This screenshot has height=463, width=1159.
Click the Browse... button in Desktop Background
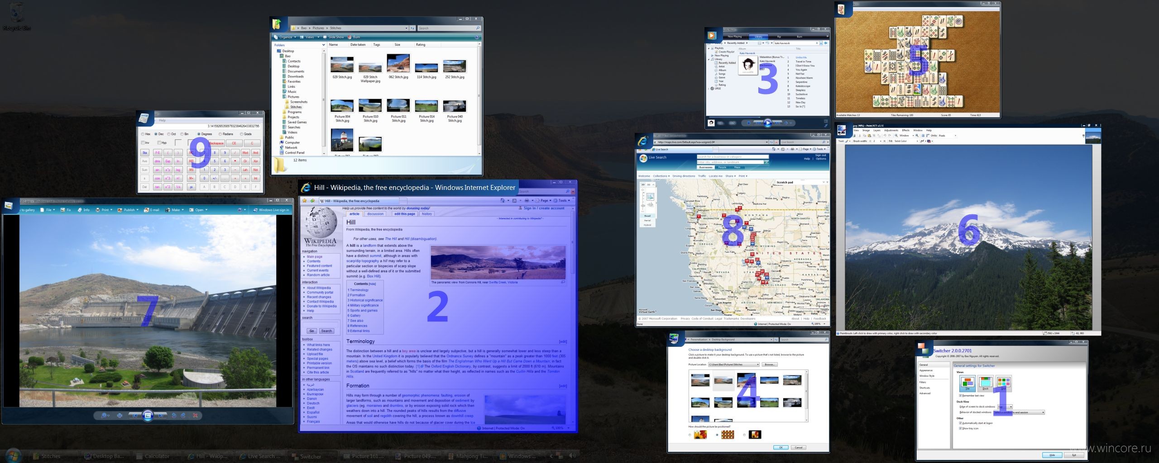coord(769,364)
